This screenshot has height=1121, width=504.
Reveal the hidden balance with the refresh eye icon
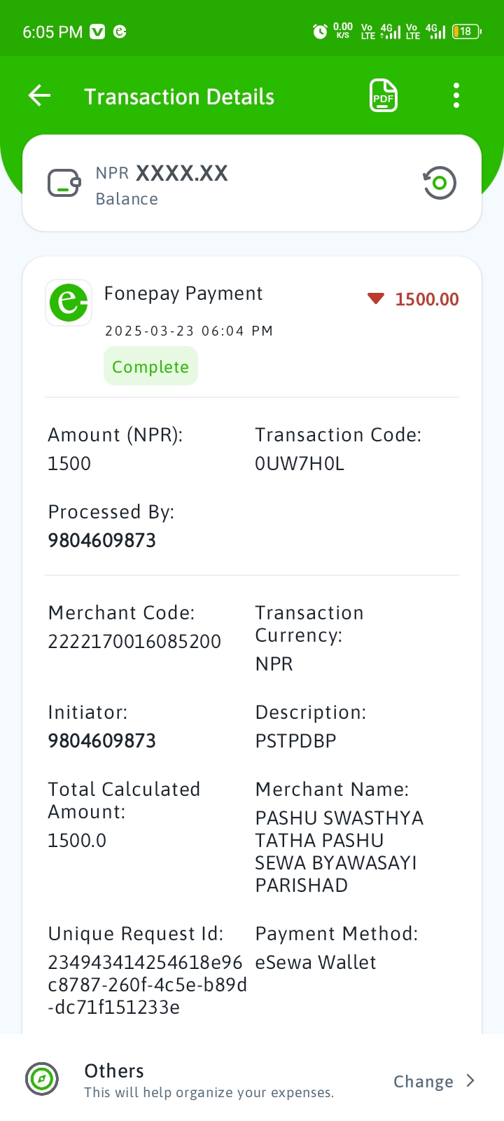[x=440, y=183]
